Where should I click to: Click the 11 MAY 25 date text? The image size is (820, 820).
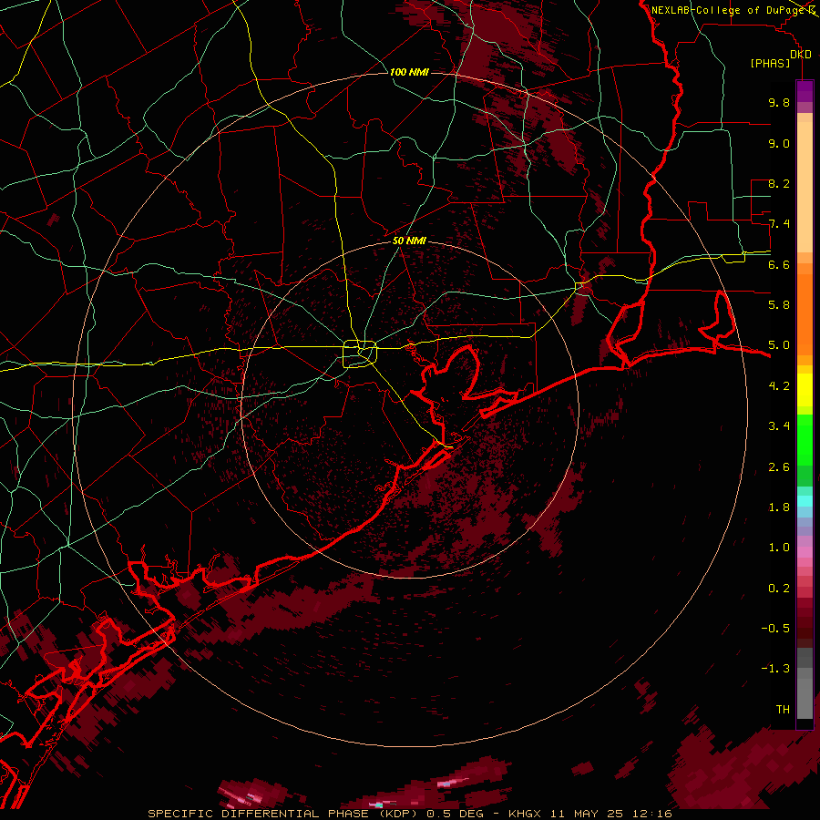click(586, 814)
